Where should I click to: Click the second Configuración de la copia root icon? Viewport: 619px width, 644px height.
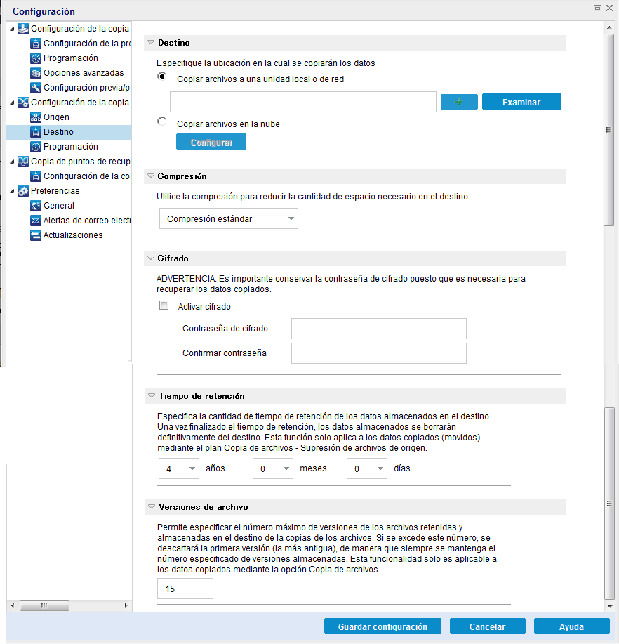point(23,103)
